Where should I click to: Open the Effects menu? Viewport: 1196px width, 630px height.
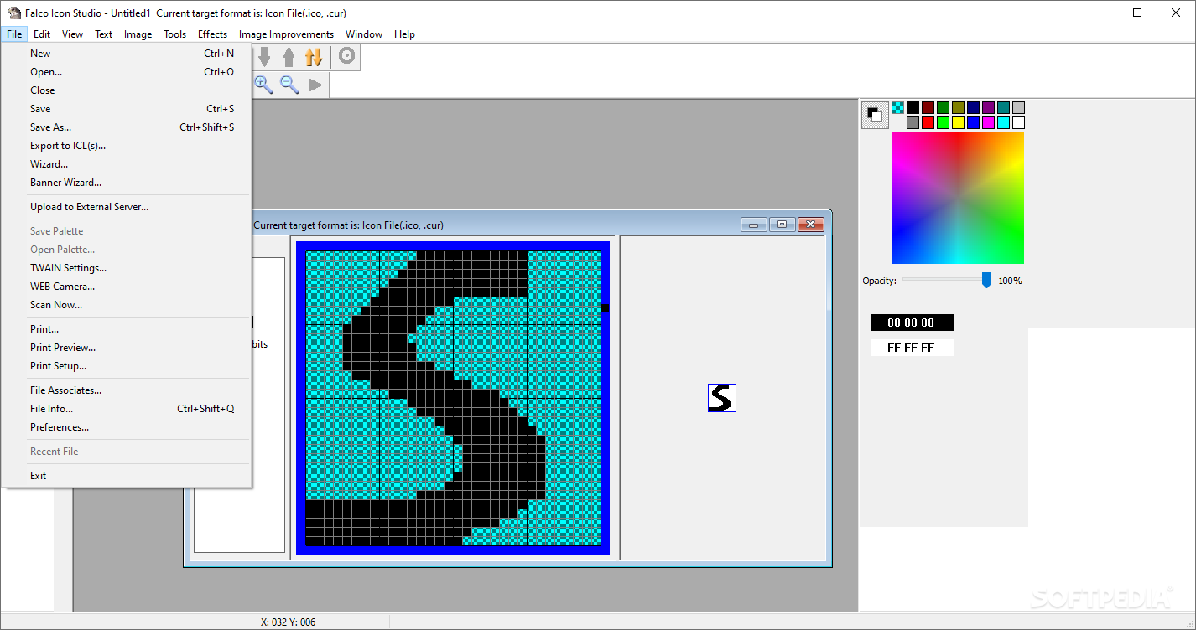pyautogui.click(x=213, y=34)
